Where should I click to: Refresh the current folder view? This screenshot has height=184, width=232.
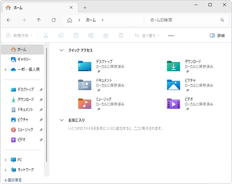pos(54,20)
